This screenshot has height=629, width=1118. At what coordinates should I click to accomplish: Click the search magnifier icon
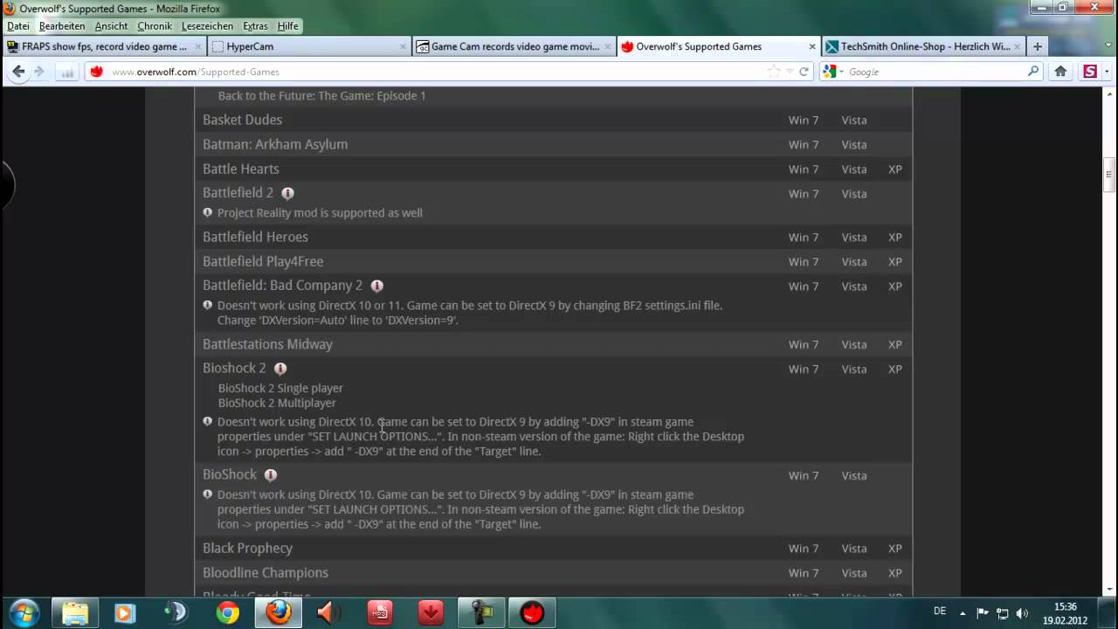[1033, 72]
